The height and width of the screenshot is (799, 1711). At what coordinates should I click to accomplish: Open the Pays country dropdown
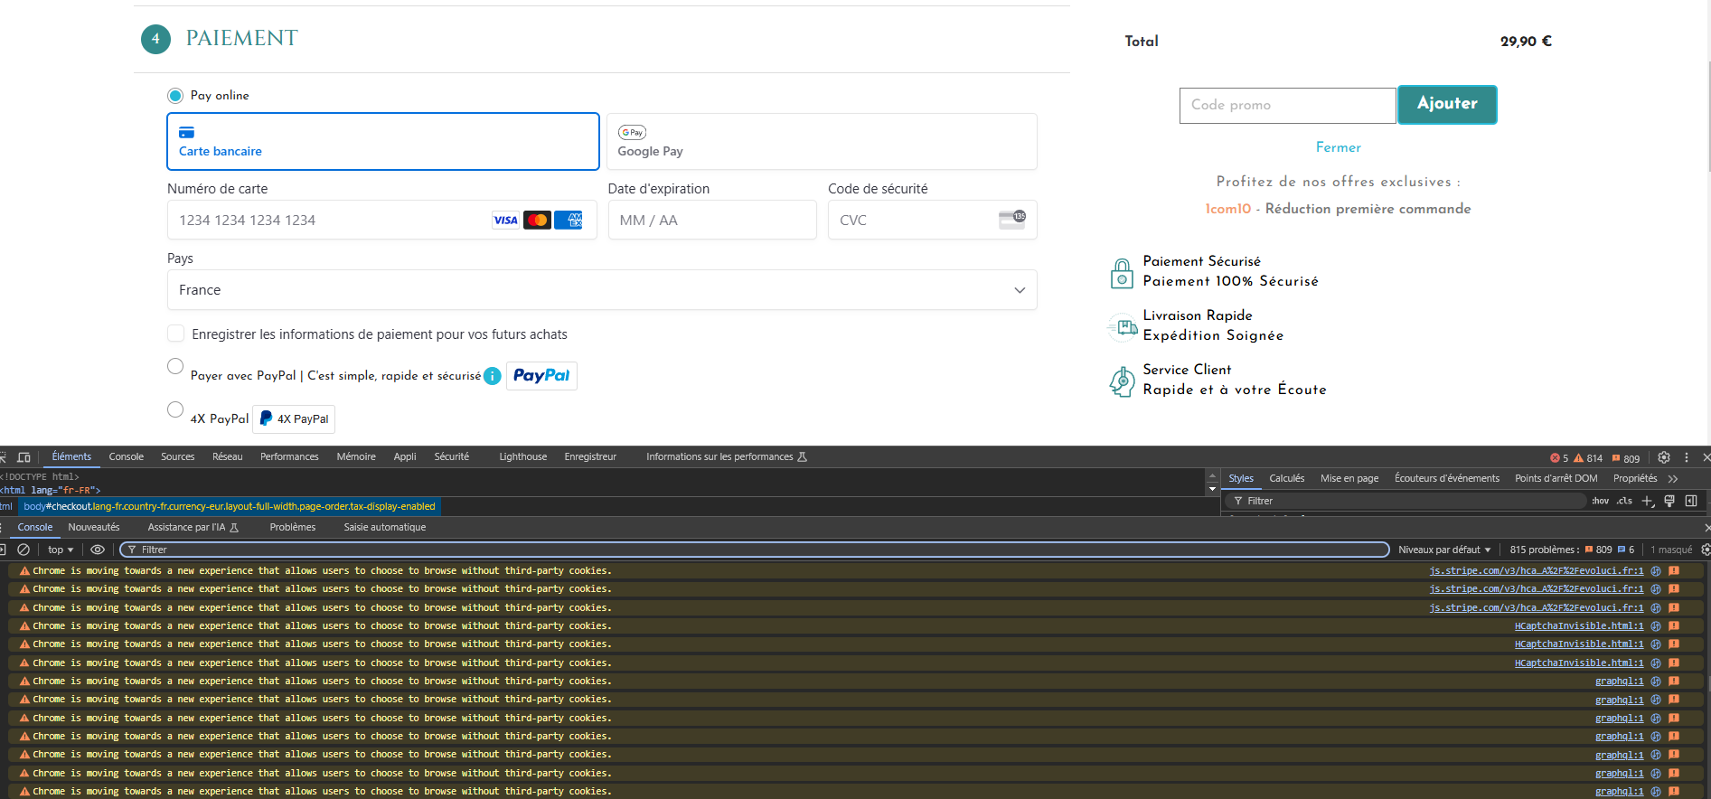click(x=602, y=290)
